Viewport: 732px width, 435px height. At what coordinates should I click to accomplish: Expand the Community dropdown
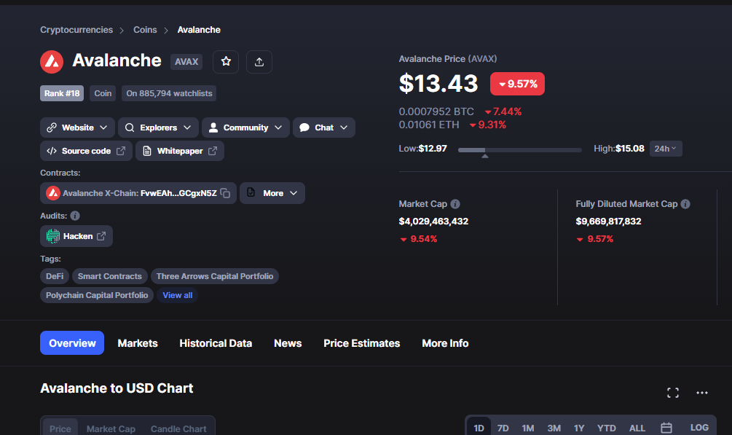[x=245, y=128]
